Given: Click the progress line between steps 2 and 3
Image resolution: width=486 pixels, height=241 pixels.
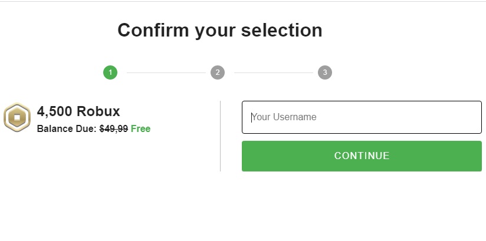Looking at the screenshot, I should point(271,73).
